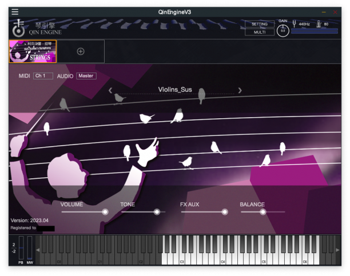
Task: Click the GAIN knob
Action: (x=283, y=30)
